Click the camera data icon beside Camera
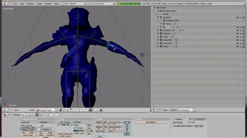 [174, 33]
